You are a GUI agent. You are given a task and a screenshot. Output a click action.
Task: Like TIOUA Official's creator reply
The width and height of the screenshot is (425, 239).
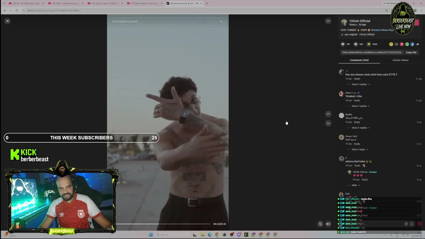pyautogui.click(x=418, y=180)
